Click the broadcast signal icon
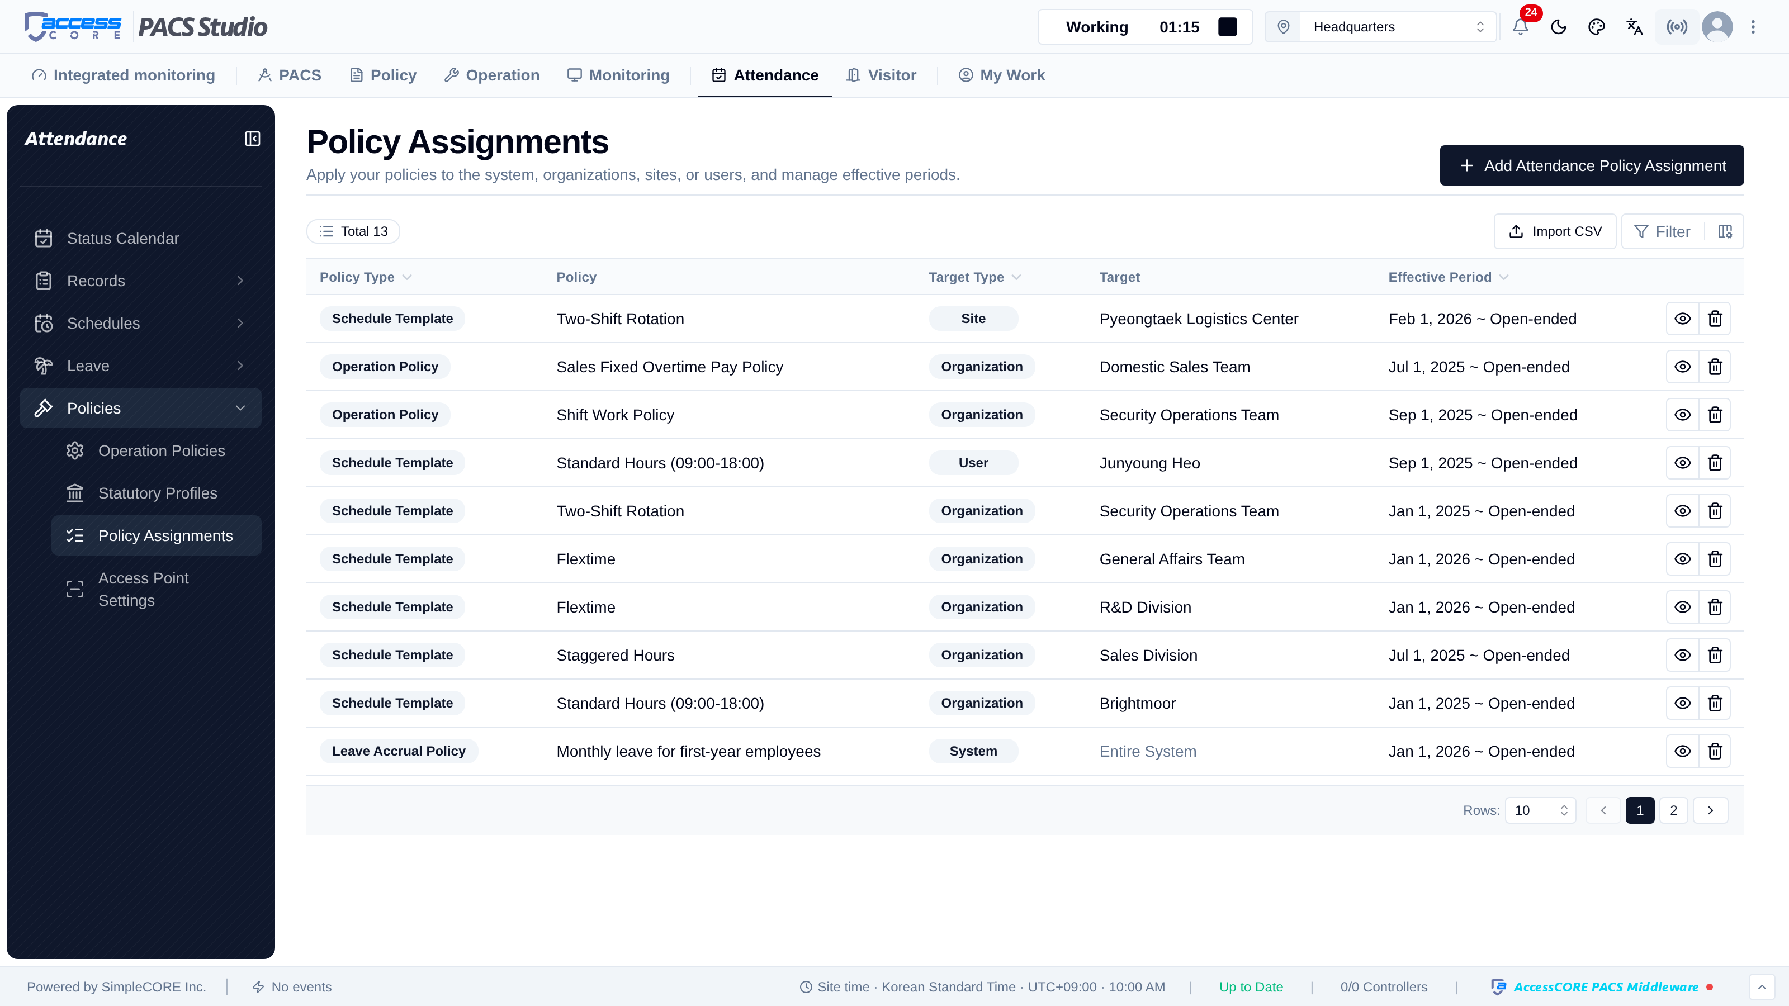Viewport: 1789px width, 1006px height. coord(1677,27)
